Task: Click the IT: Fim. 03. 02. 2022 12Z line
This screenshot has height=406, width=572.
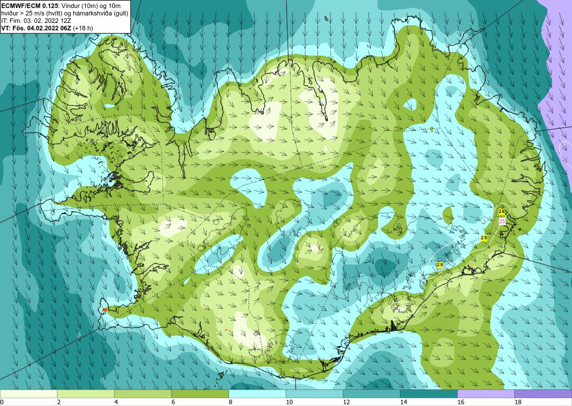Action: pos(36,21)
